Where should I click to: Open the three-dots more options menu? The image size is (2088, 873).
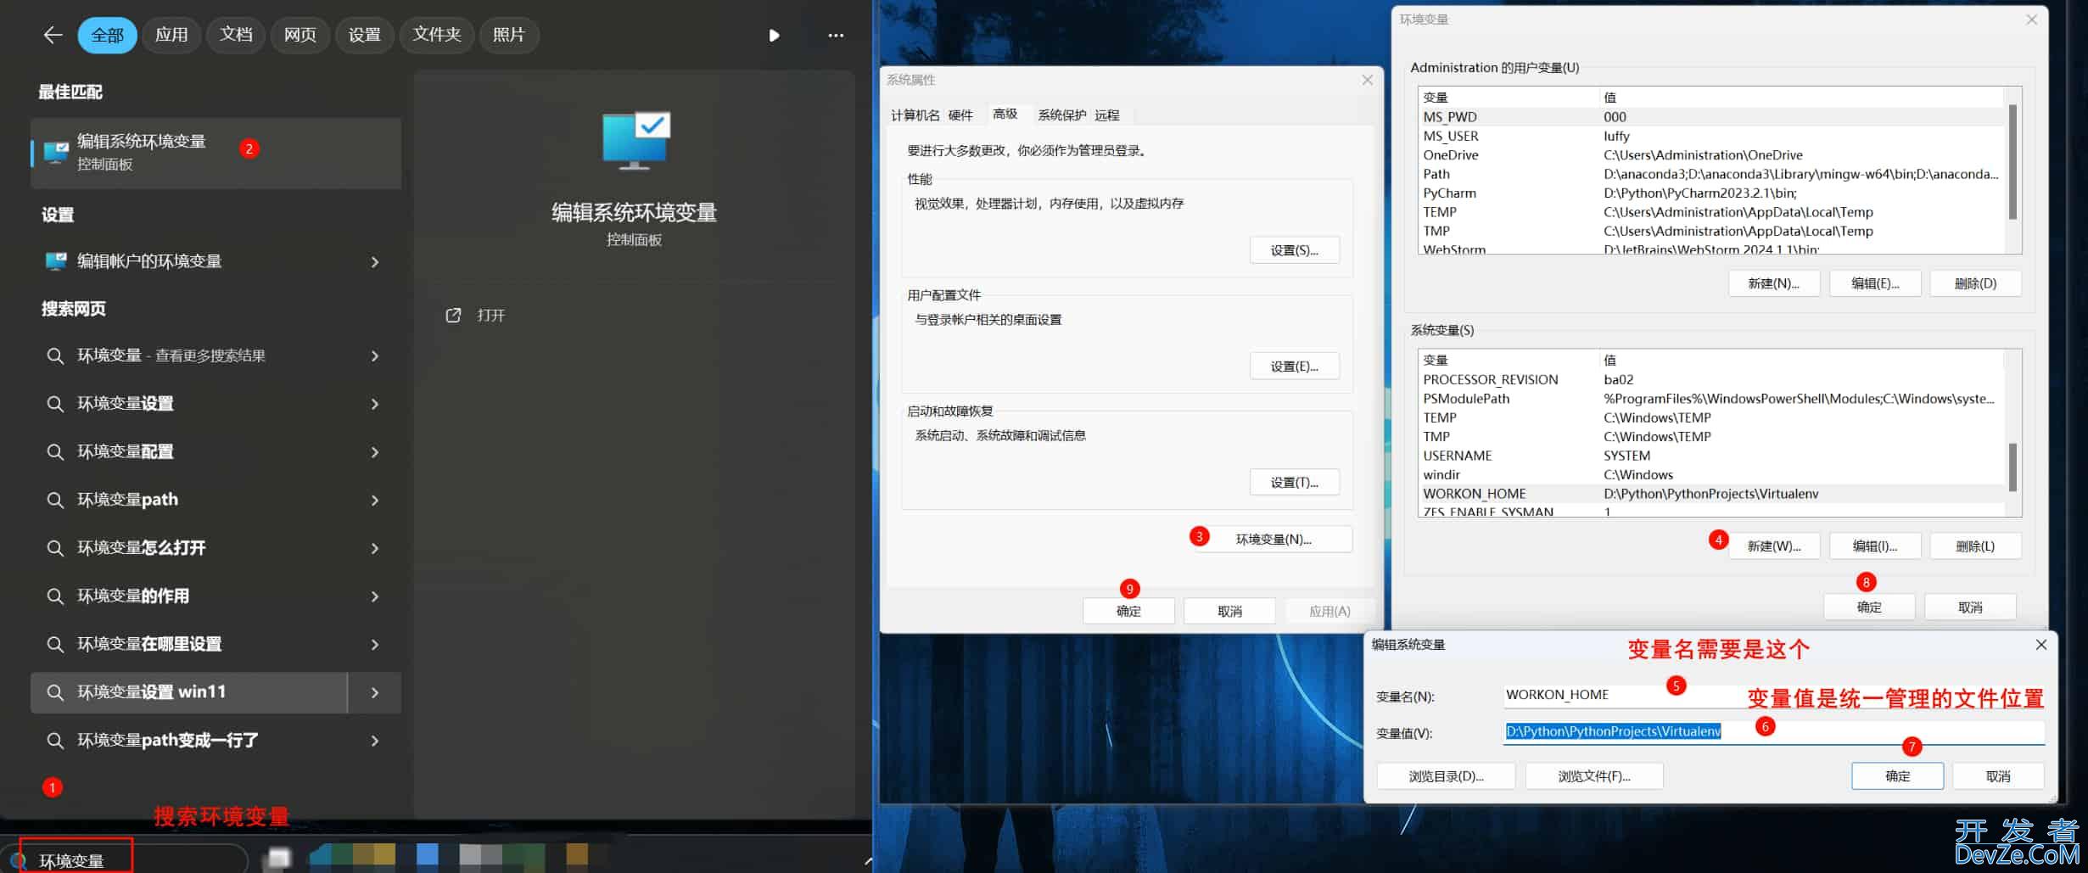pyautogui.click(x=836, y=36)
